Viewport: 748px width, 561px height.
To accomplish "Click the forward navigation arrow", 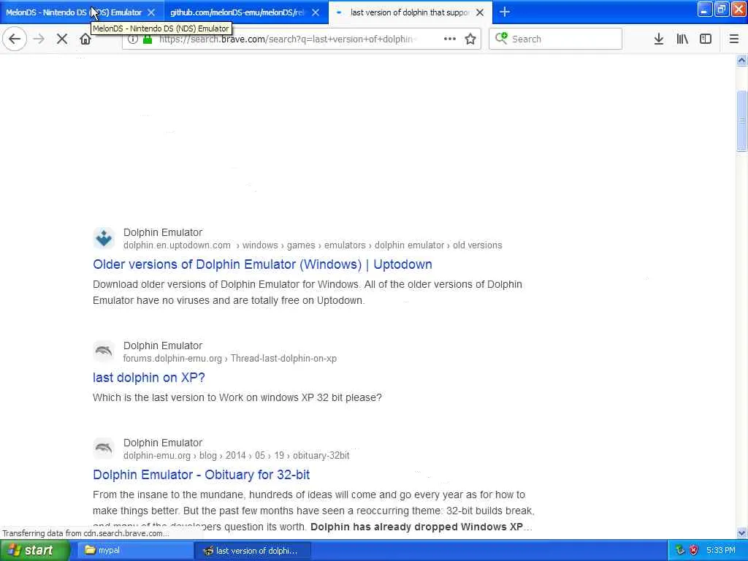I will [39, 39].
